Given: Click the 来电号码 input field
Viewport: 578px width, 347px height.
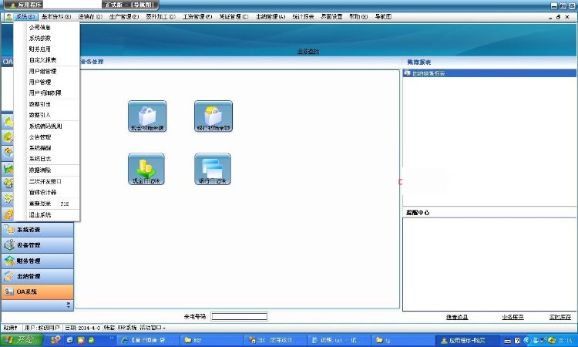Looking at the screenshot, I should point(239,316).
